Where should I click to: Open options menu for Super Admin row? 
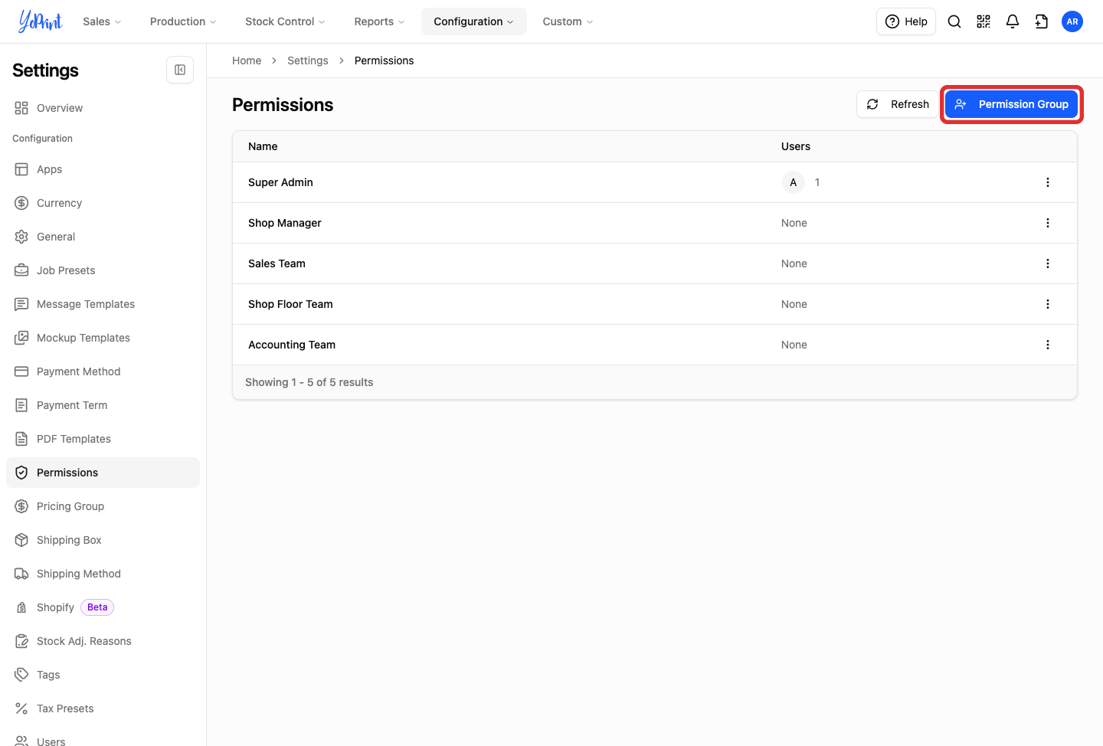tap(1048, 182)
